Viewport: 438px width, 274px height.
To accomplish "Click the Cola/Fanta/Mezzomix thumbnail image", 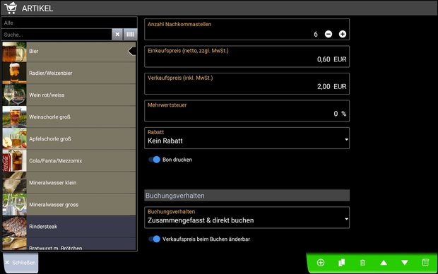I will click(15, 161).
